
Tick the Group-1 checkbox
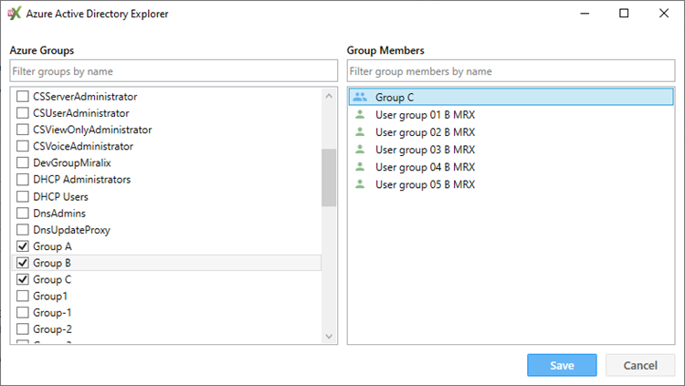point(23,313)
